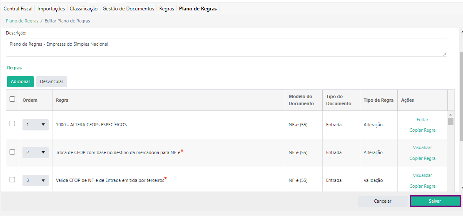Expand the Ordem dropdown showing 2
The width and height of the screenshot is (463, 216).
35,152
